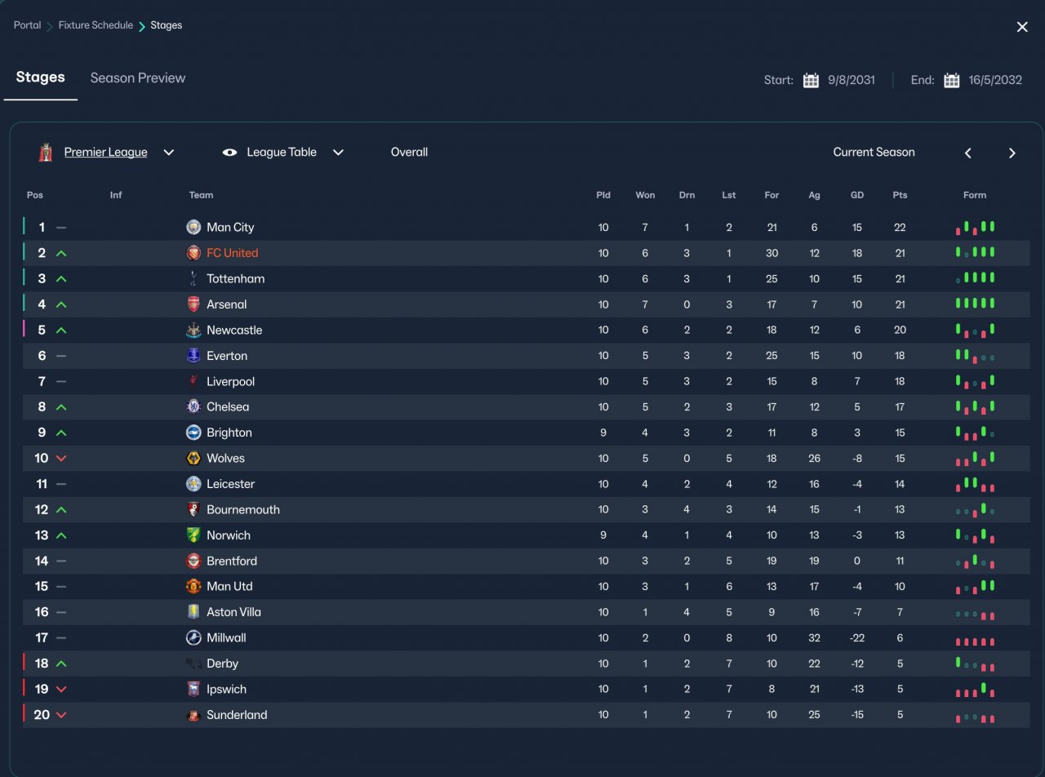Go to previous season using left arrow

968,153
